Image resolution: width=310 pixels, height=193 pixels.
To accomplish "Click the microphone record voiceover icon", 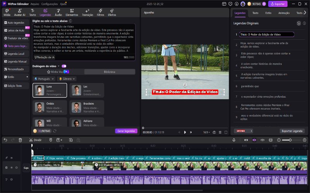I will click(x=234, y=140).
